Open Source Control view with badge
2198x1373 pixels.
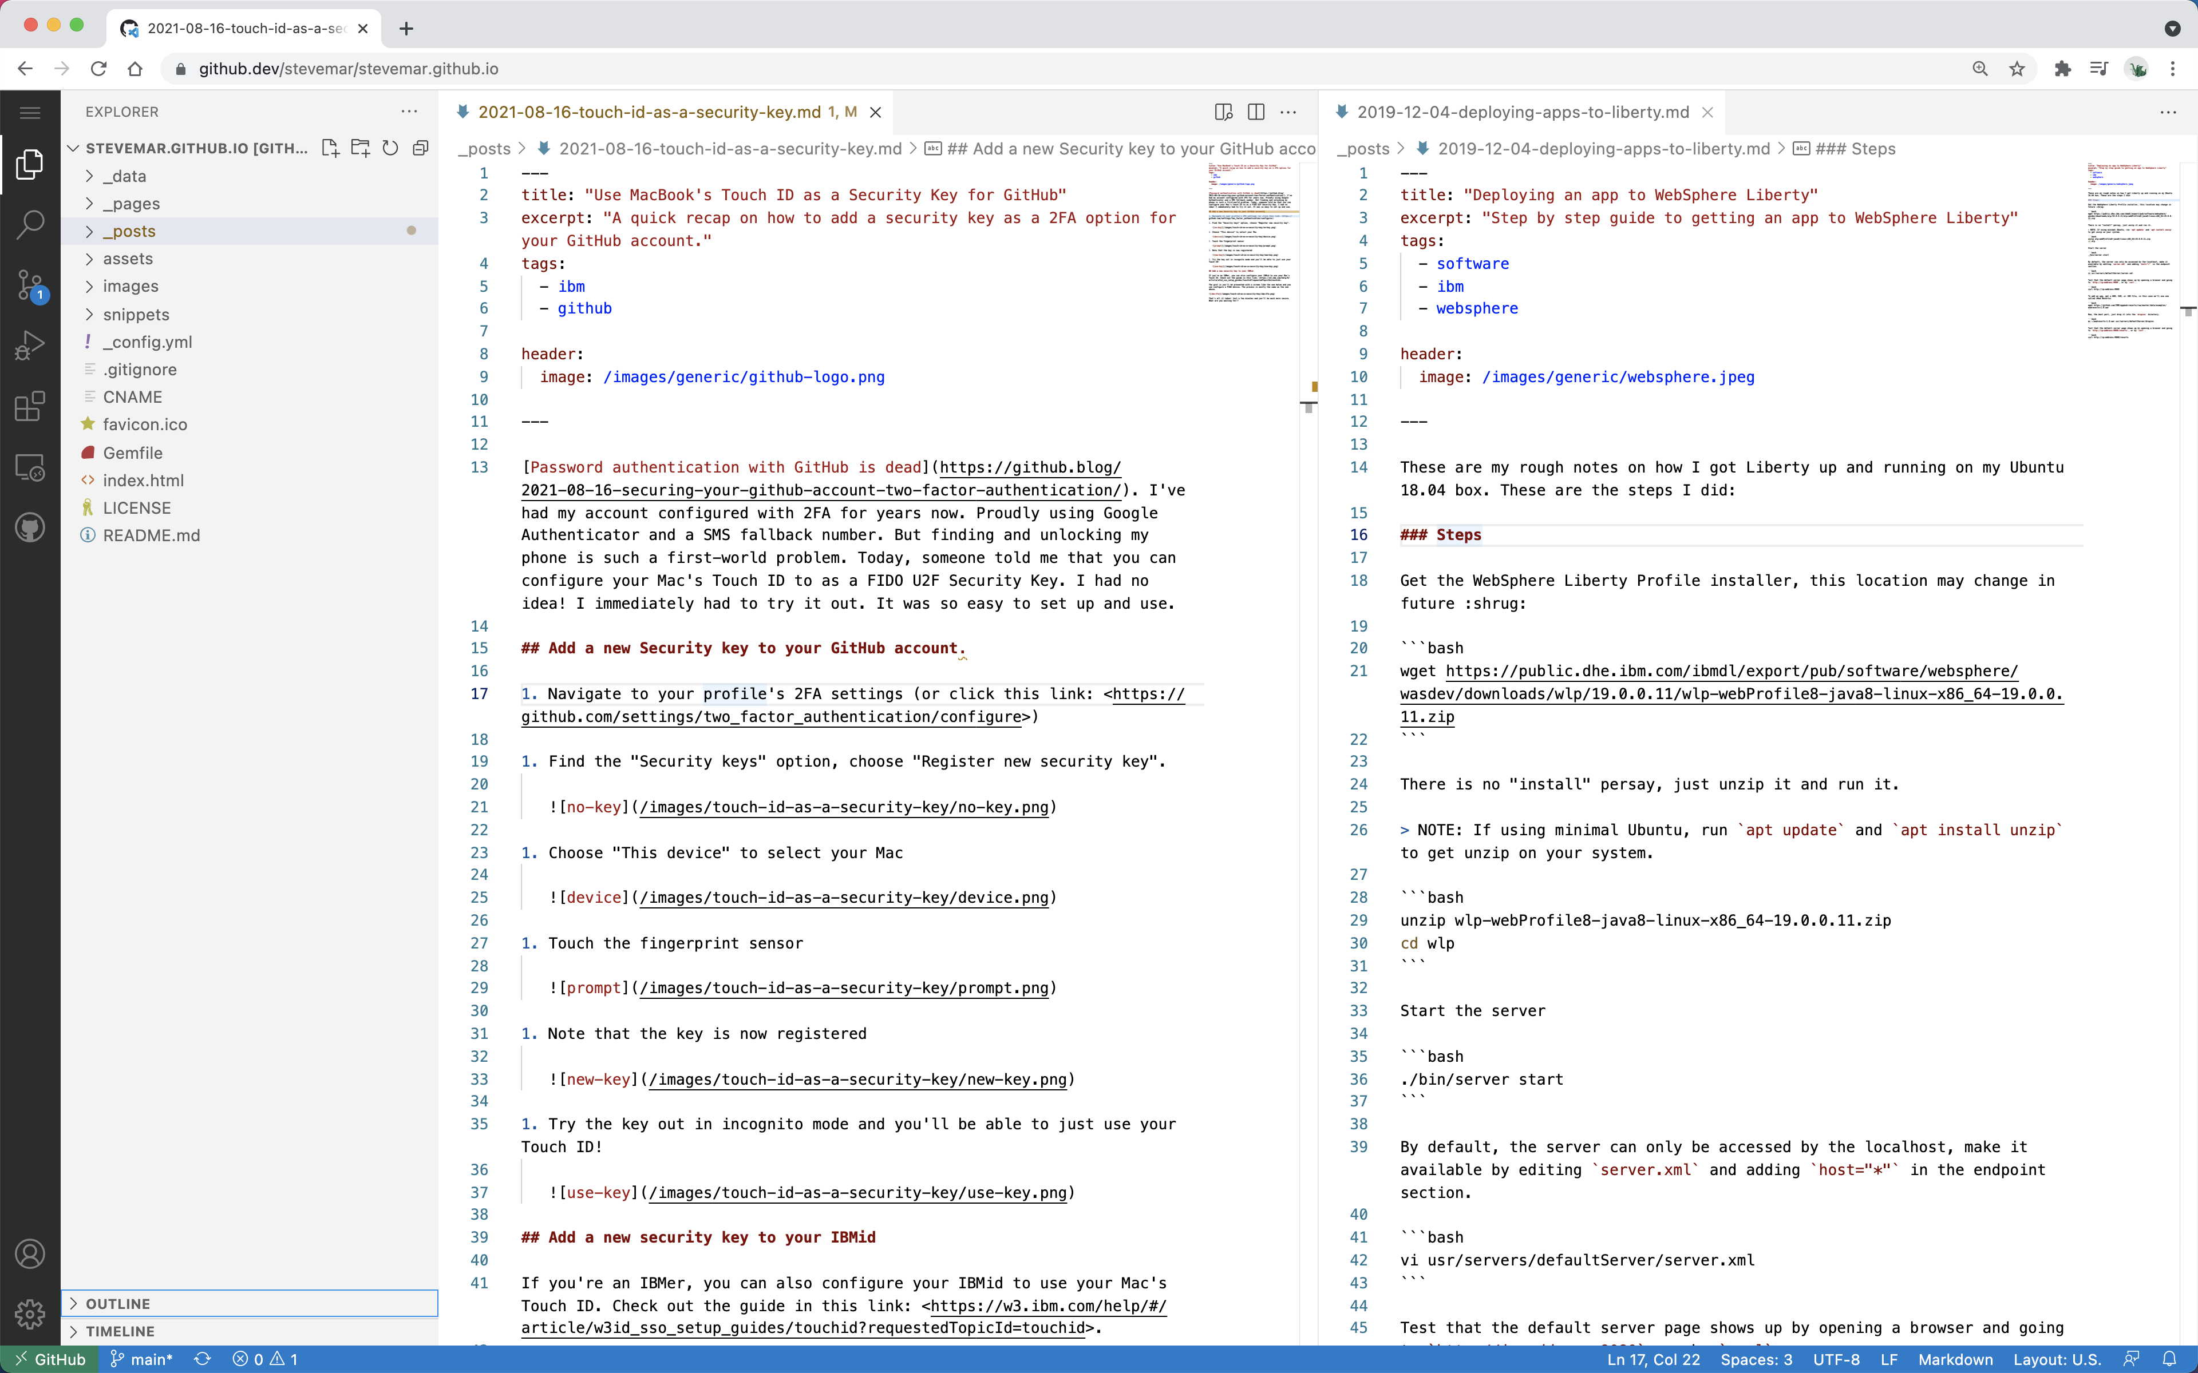(30, 285)
